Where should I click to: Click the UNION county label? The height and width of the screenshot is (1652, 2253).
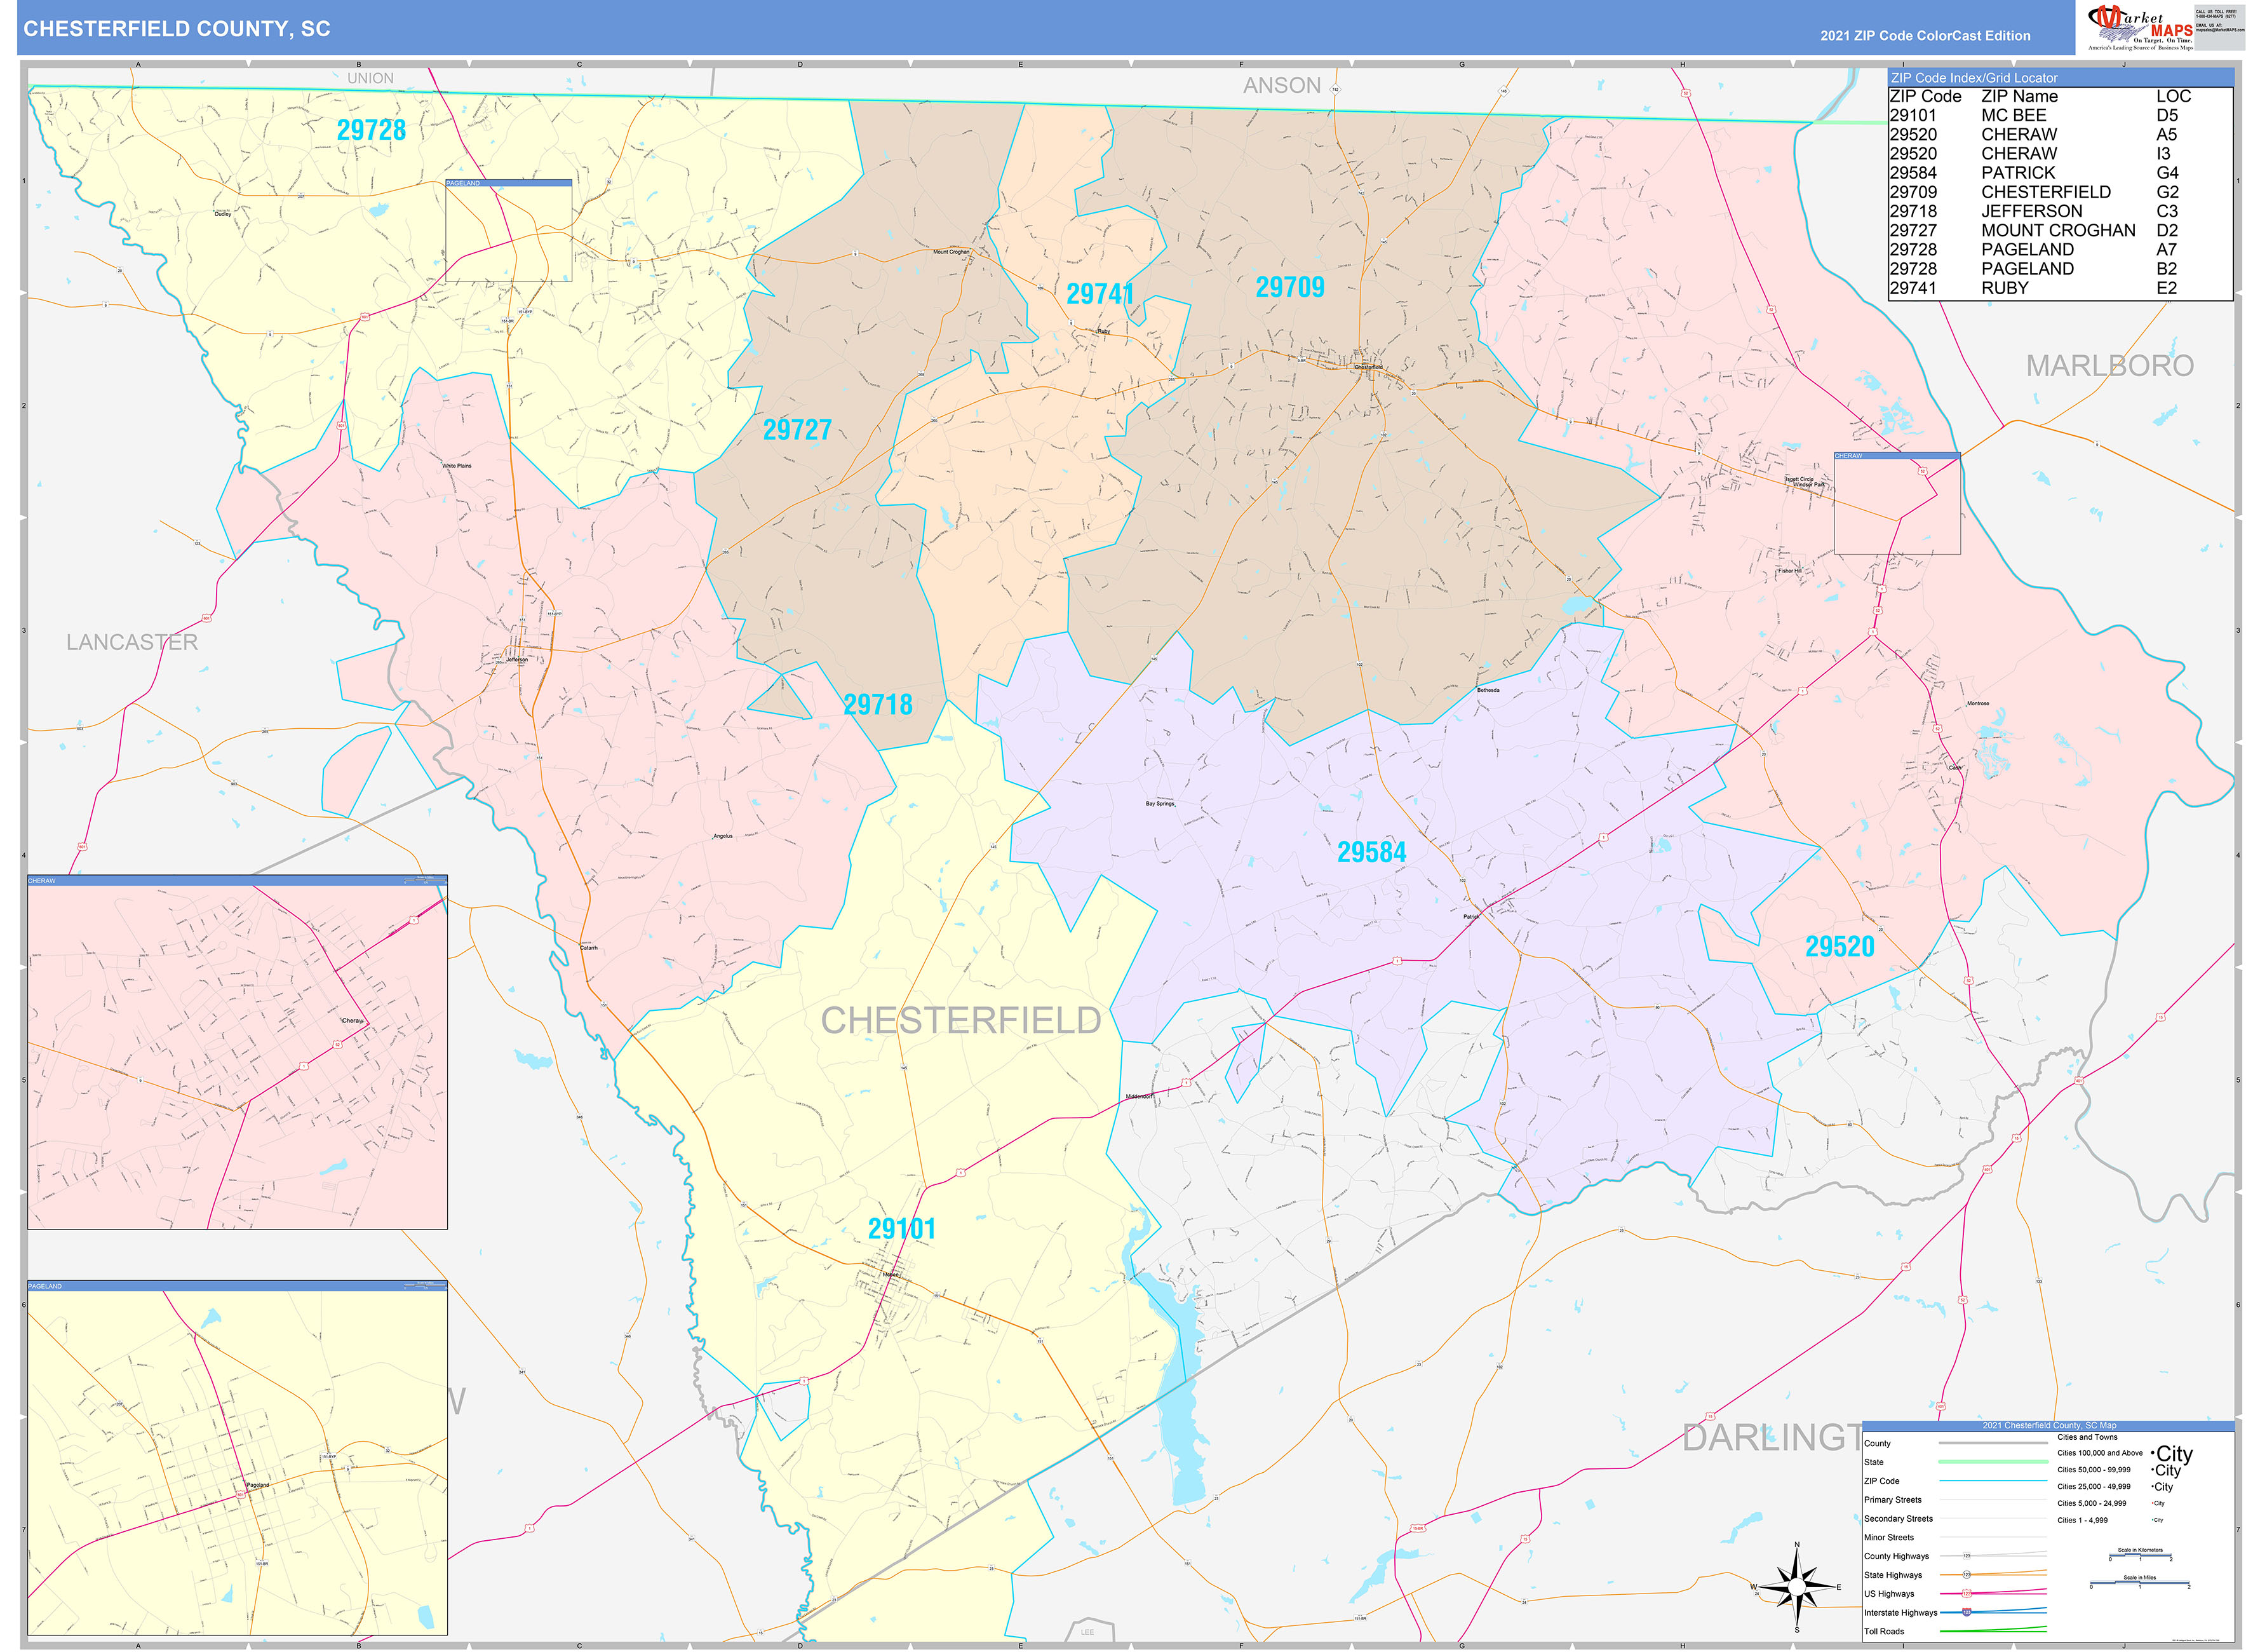370,78
